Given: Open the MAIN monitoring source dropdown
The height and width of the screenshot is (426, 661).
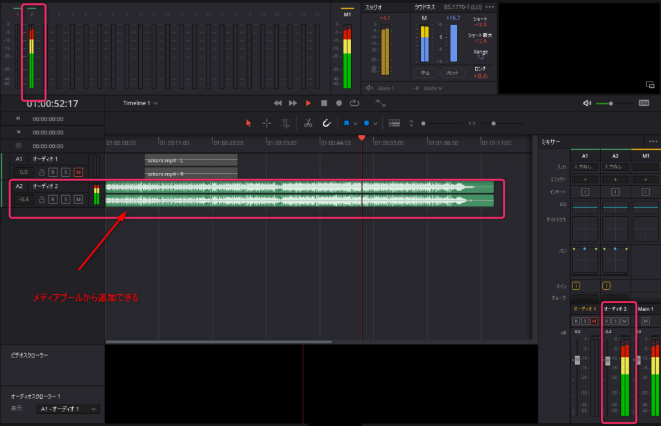Looking at the screenshot, I should [433, 88].
